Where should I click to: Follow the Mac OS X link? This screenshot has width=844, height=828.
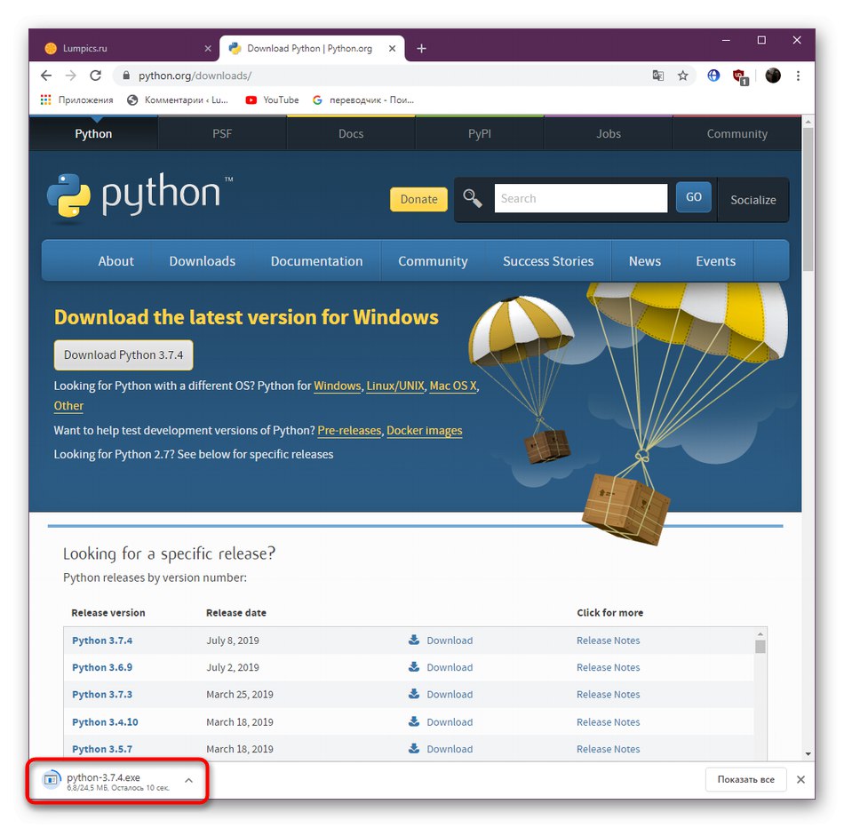453,386
